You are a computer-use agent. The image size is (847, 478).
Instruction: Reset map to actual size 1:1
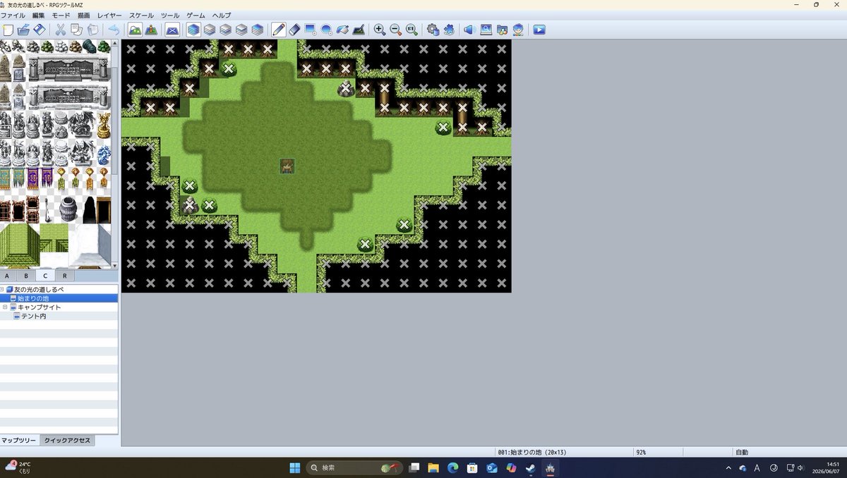(x=412, y=30)
